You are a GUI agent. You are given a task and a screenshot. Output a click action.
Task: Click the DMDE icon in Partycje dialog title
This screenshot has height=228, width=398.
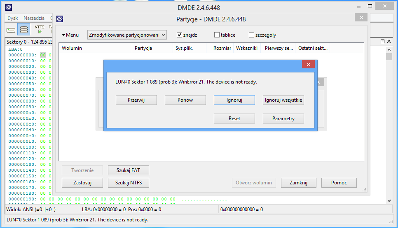coord(60,19)
